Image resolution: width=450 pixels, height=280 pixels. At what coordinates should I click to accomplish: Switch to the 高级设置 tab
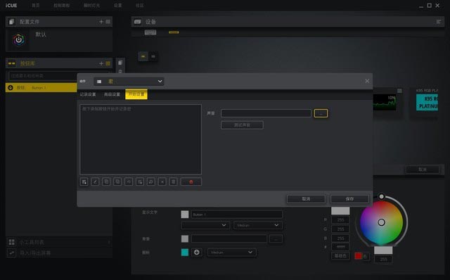112,94
